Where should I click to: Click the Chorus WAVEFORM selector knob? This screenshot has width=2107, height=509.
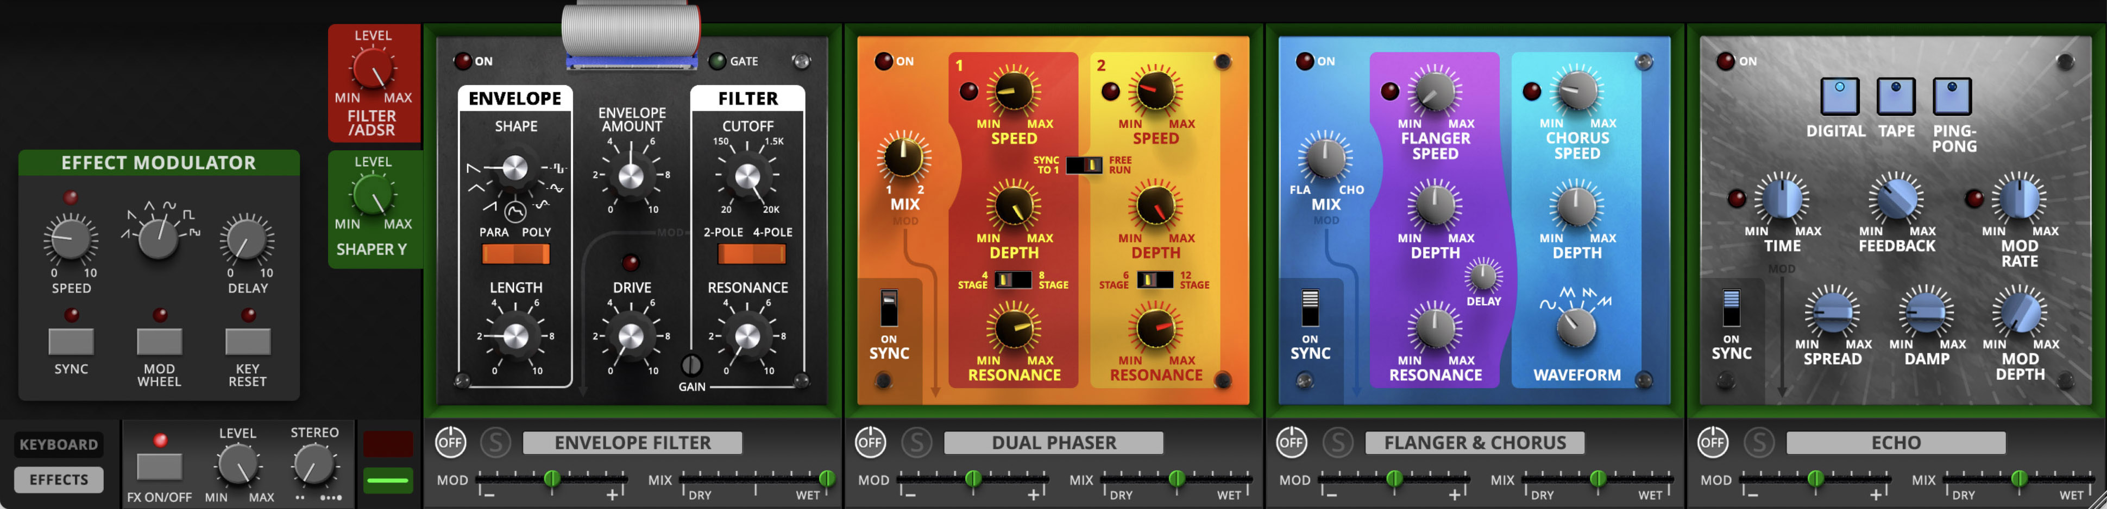1577,327
